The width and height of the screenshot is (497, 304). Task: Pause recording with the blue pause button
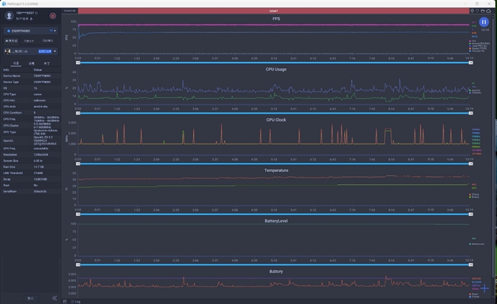(483, 23)
